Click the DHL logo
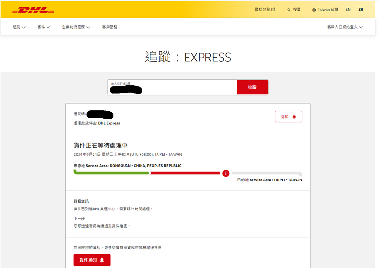This screenshot has width=378, height=268. tap(33, 10)
